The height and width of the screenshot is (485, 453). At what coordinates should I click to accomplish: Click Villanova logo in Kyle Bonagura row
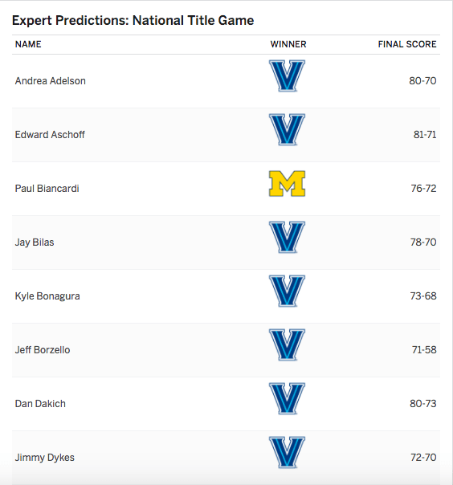[x=288, y=291]
